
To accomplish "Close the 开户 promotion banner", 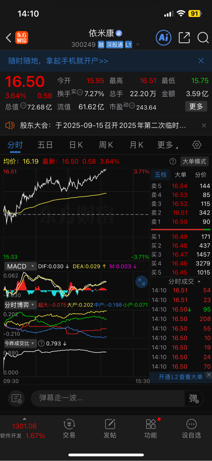I will [x=201, y=61].
